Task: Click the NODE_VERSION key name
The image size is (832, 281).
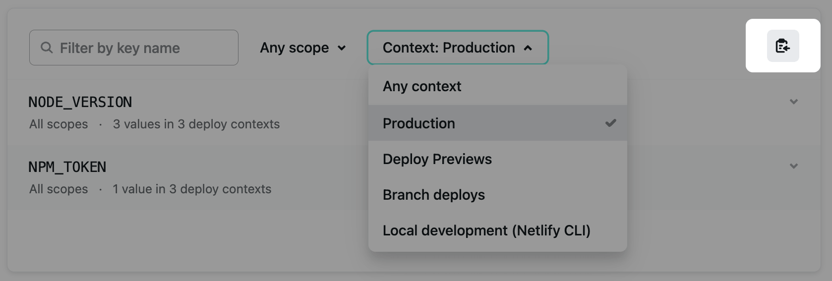Action: (x=80, y=102)
